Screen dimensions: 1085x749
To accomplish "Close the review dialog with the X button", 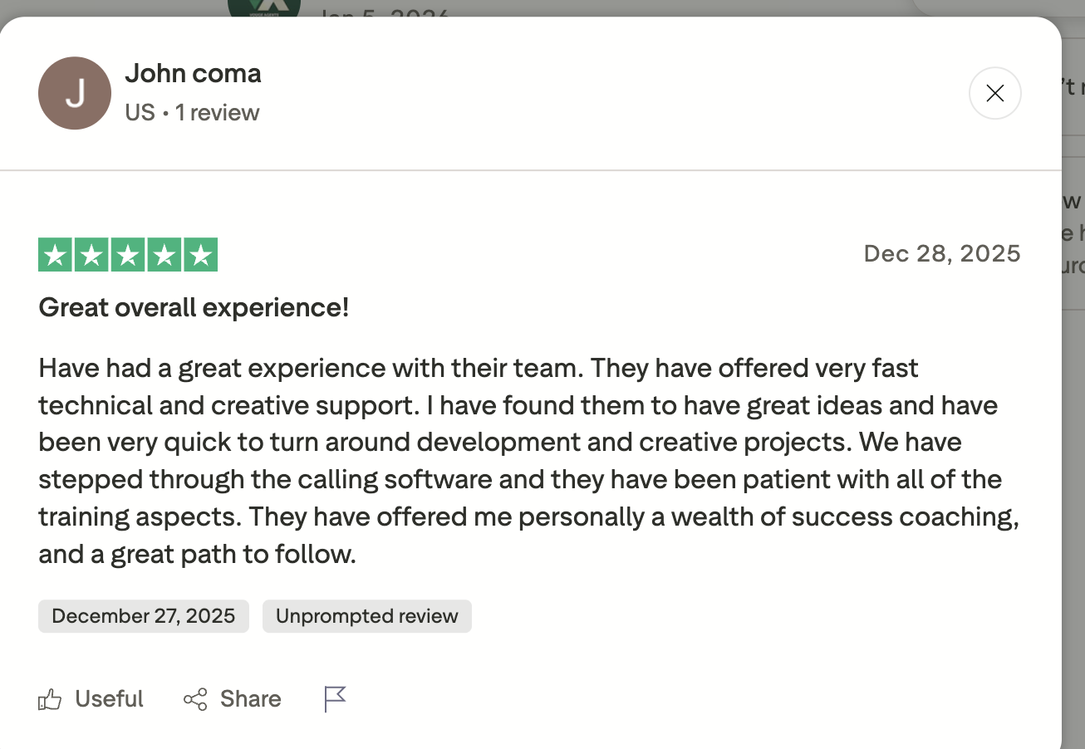I will click(994, 93).
